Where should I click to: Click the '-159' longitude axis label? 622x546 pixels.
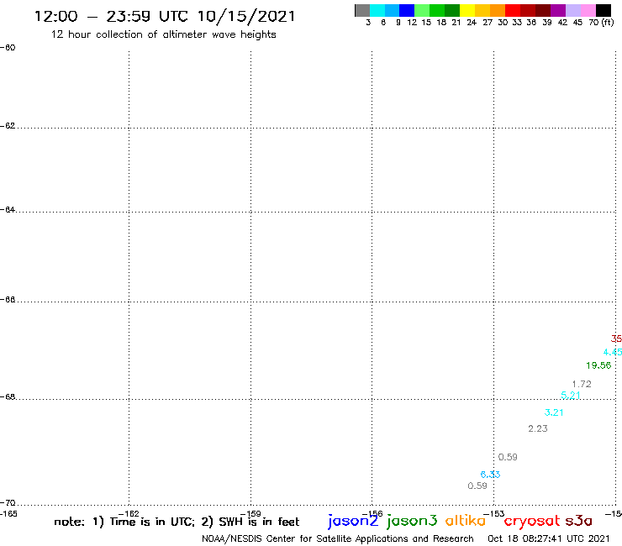(x=250, y=514)
